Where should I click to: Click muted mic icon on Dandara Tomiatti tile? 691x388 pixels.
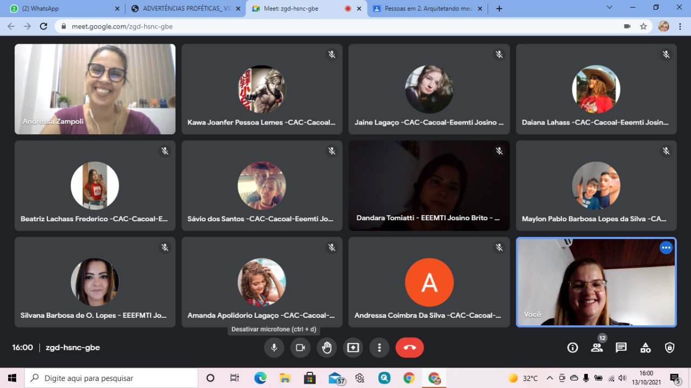click(x=499, y=151)
